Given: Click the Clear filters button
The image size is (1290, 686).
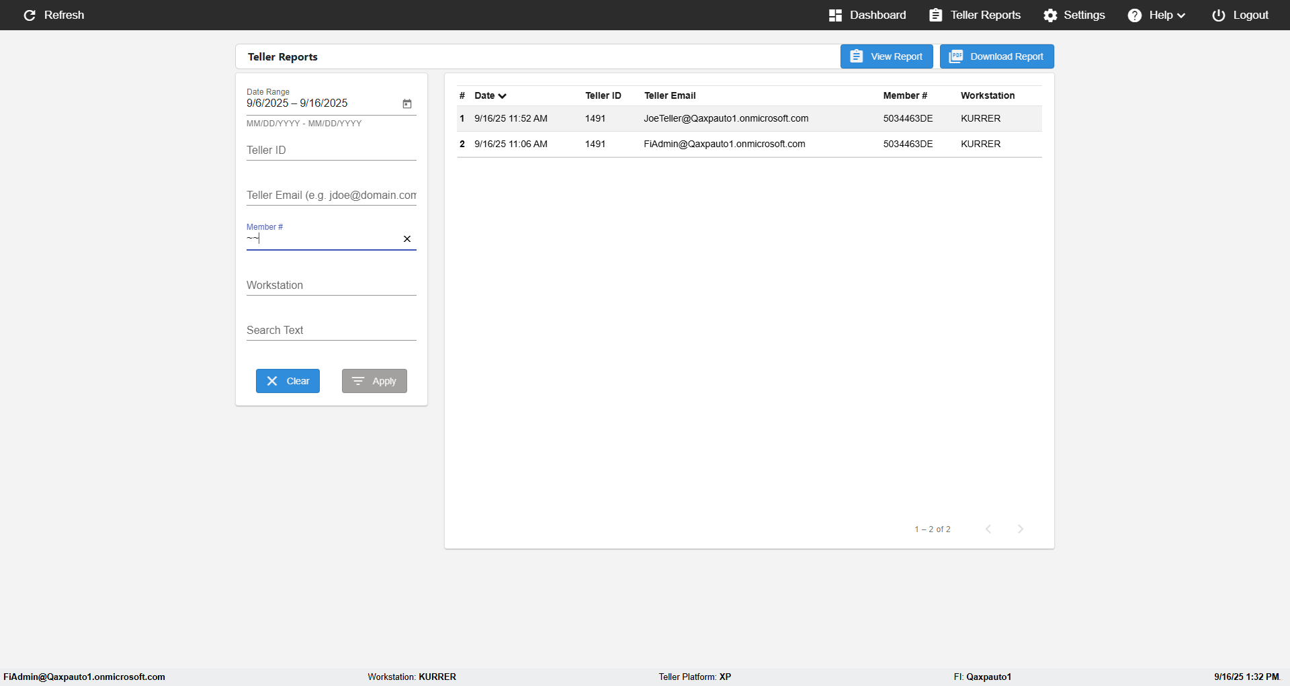Looking at the screenshot, I should coord(288,381).
